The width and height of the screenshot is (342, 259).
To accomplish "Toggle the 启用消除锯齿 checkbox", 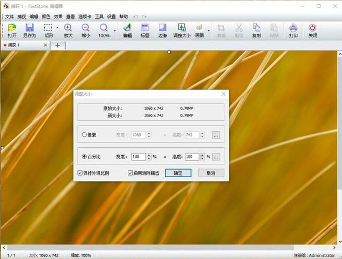I will click(130, 173).
